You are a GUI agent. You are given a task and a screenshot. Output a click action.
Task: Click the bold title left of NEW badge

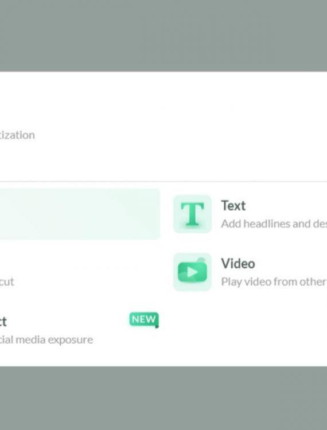click(3, 322)
